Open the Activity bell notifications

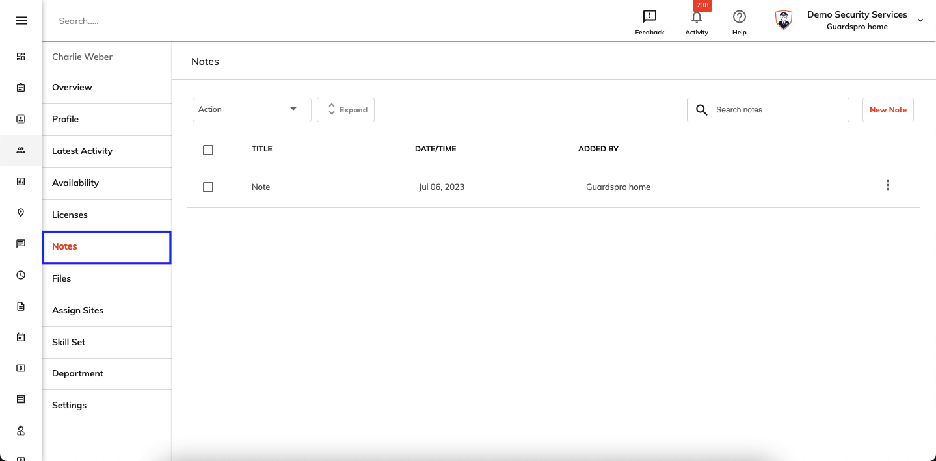[x=697, y=18]
